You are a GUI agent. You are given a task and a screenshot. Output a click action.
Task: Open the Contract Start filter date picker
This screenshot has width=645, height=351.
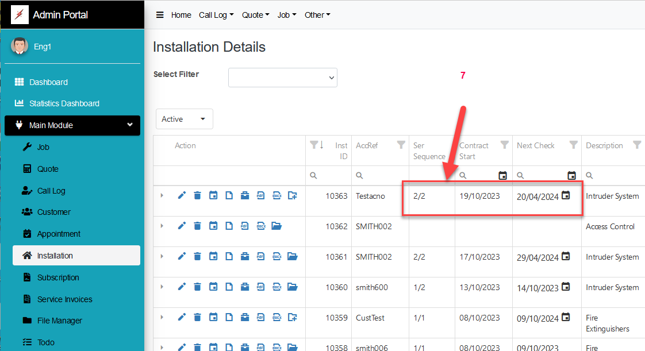502,176
